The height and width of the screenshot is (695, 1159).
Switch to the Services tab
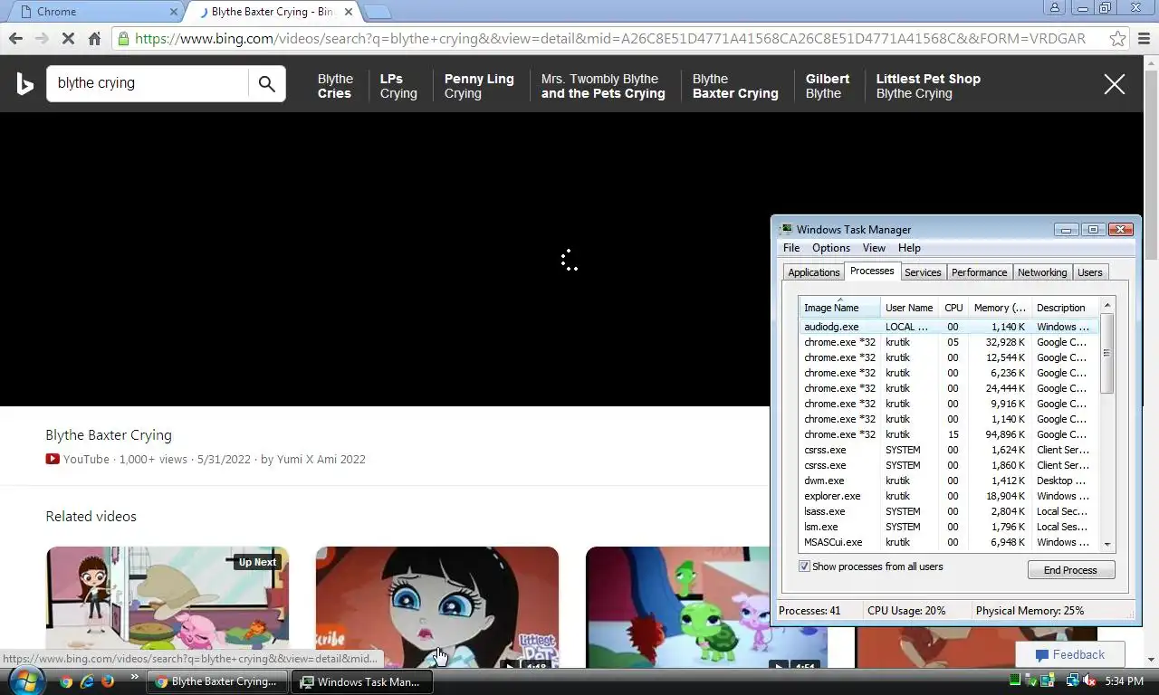pos(923,272)
